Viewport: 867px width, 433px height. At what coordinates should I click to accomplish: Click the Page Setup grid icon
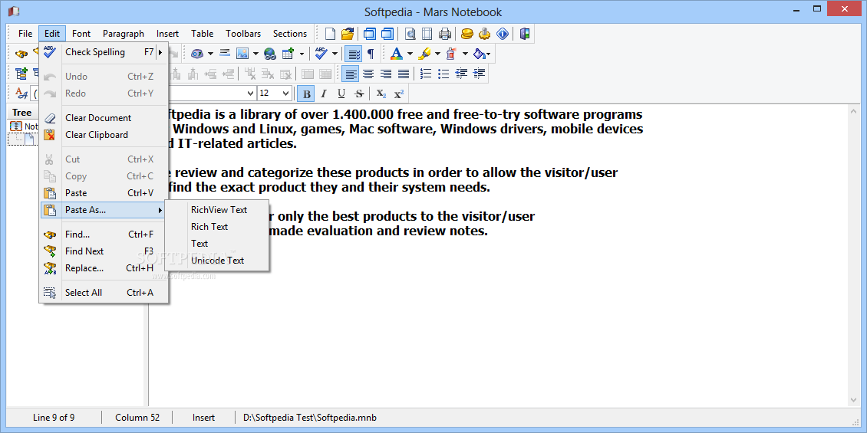tap(427, 34)
